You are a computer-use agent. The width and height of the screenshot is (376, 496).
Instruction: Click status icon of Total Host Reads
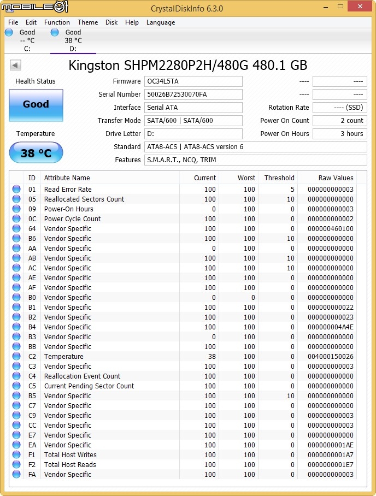coord(16,464)
